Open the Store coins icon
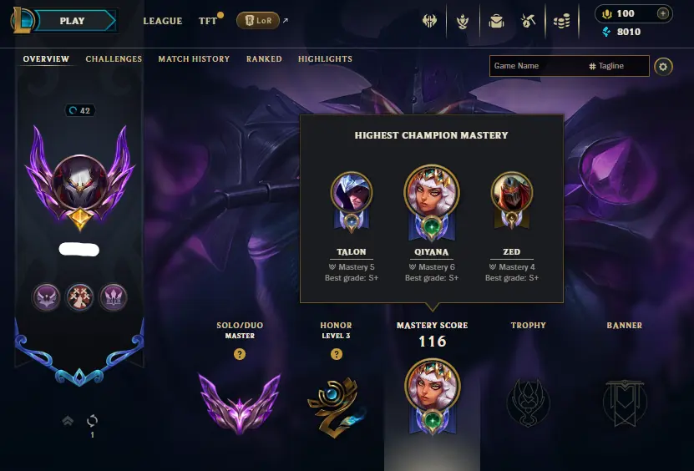 pyautogui.click(x=562, y=21)
